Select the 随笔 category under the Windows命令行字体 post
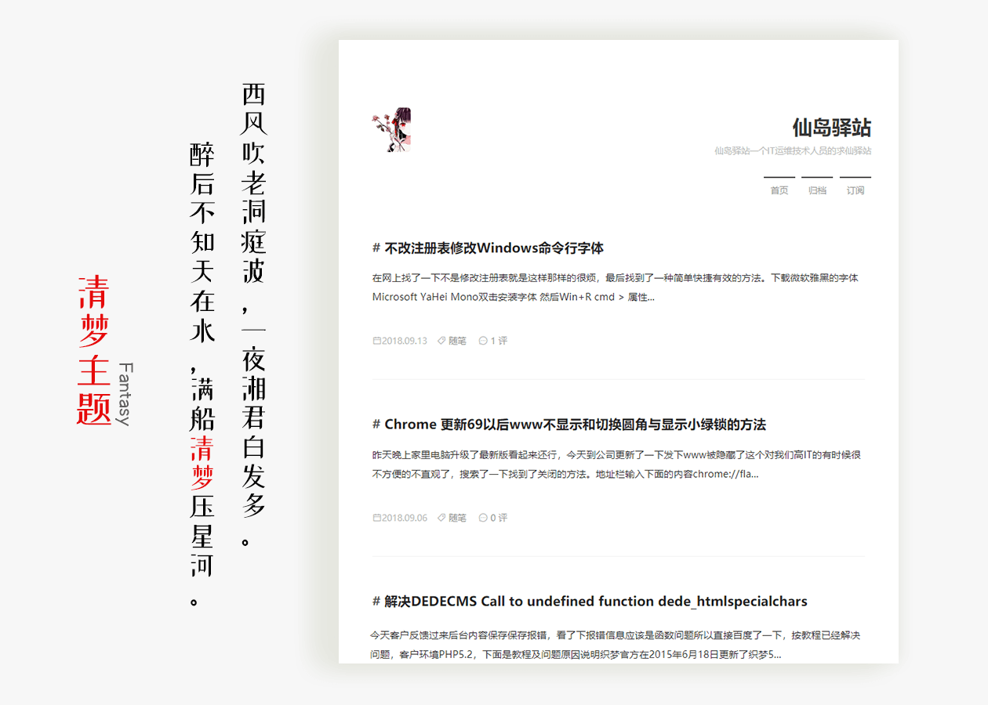988x705 pixels. (457, 341)
